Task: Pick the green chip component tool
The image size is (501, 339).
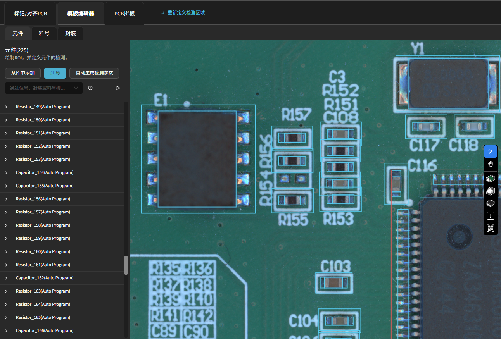Action: coord(491,179)
